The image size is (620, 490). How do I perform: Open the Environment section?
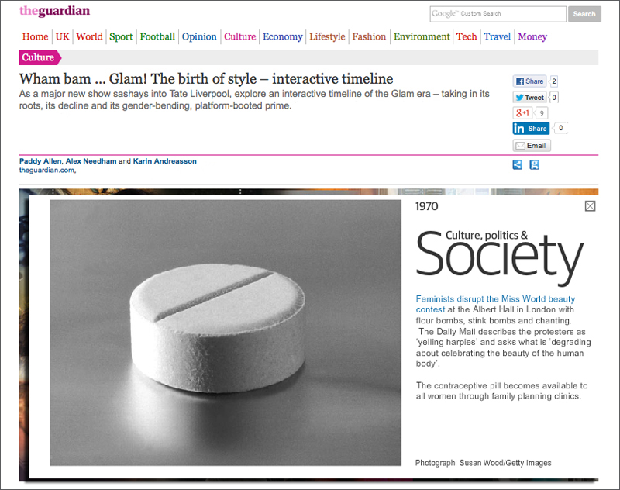click(x=422, y=36)
